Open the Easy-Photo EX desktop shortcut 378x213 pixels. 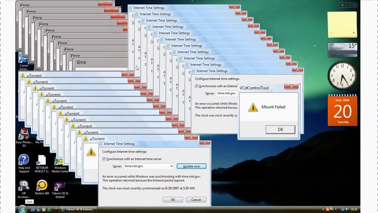(x=24, y=138)
